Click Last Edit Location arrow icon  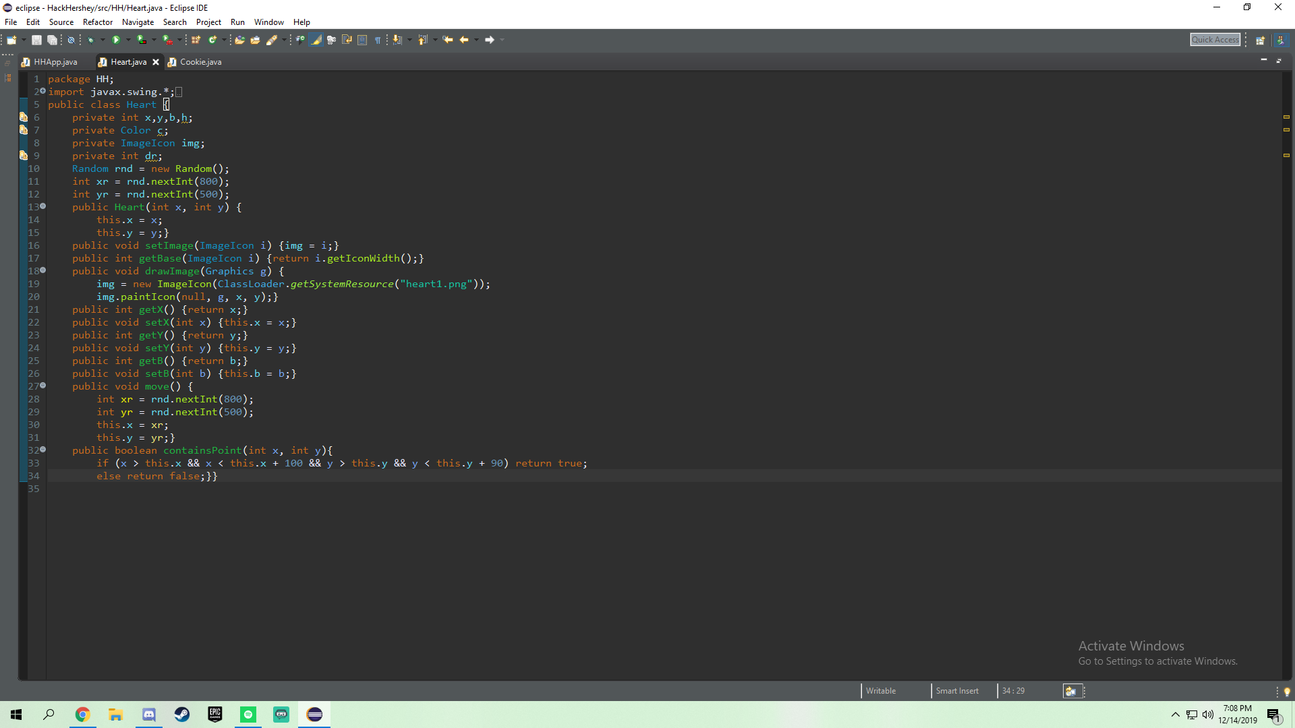point(448,40)
